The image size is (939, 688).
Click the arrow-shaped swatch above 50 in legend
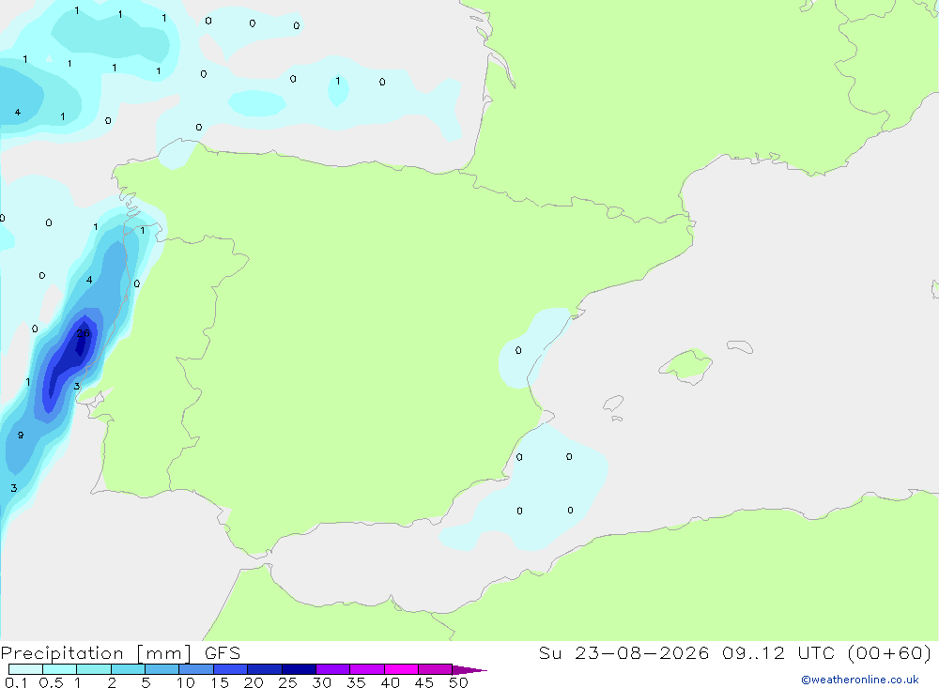pos(469,669)
